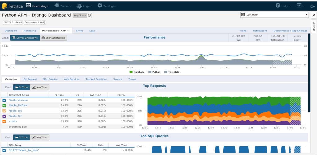
Task: Open the <root> request link
Action: tap(13, 121)
